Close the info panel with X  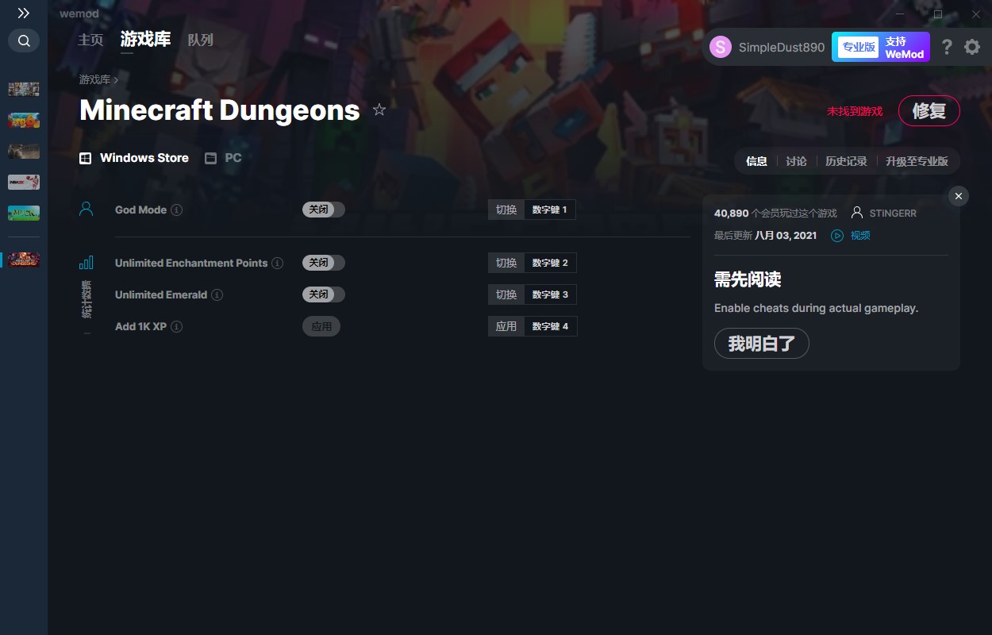click(x=959, y=196)
